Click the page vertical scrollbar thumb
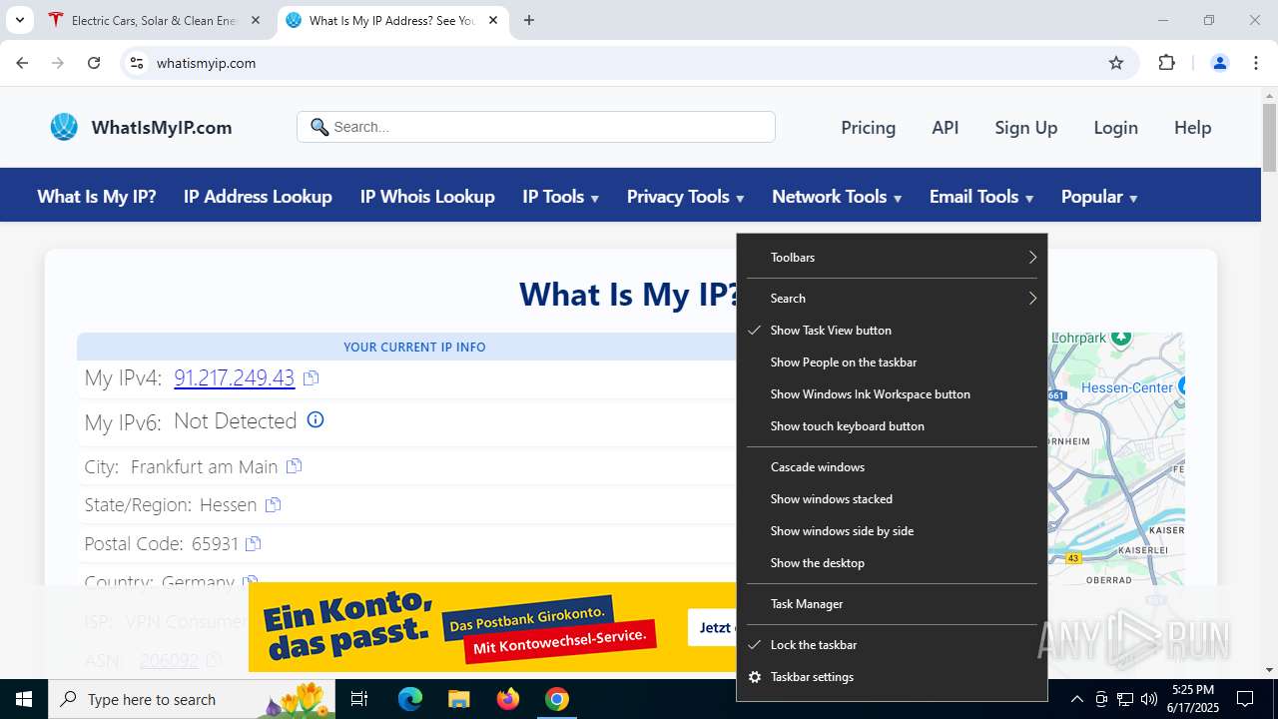This screenshot has width=1278, height=719. (x=1270, y=136)
